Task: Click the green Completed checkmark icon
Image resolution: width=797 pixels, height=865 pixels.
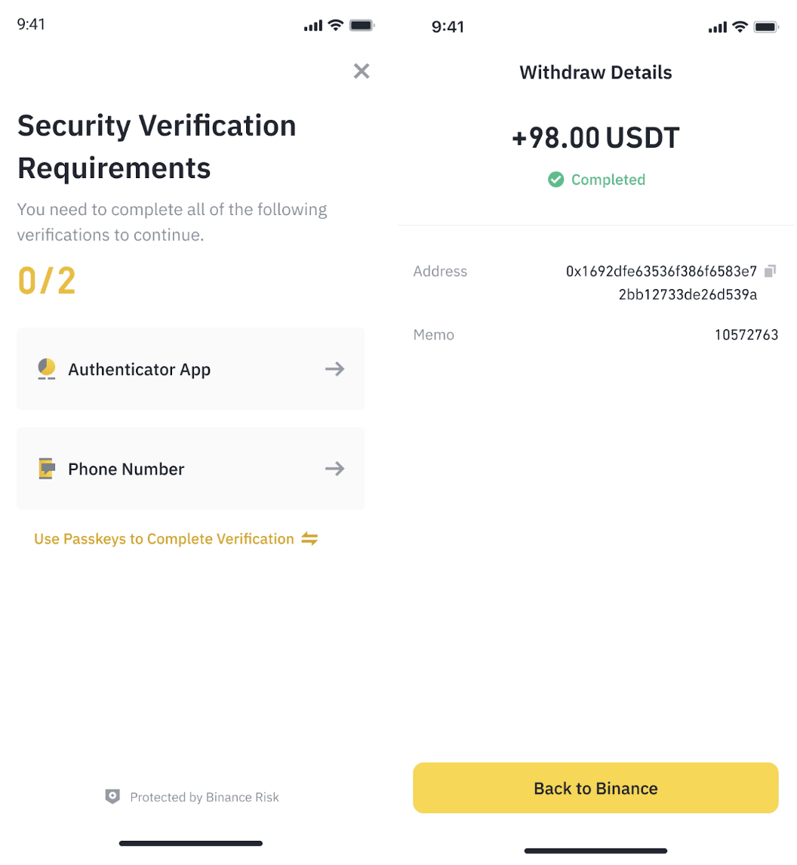Action: tap(556, 180)
